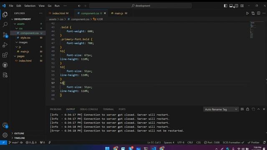Screen dimensions: 267x150
Task: Open the Auto Rename Tag output dropdown
Action: [x=221, y=109]
